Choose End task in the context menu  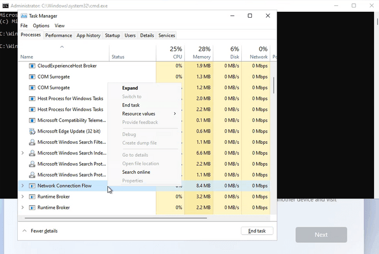pos(131,105)
